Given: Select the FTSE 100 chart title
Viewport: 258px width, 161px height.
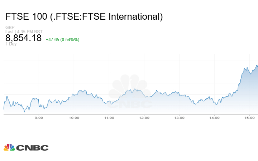Looking at the screenshot, I should [x=84, y=16].
